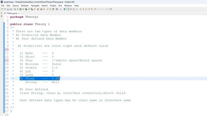The image size is (207, 116).
Task: Open the Project menu
Action: click(x=53, y=6)
